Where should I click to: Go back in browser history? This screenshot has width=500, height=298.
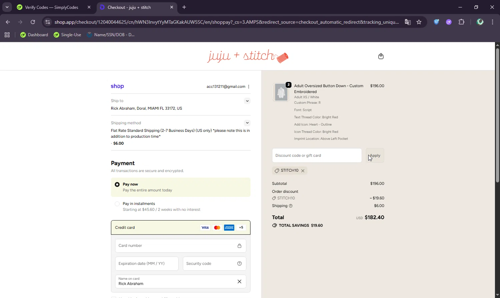[8, 22]
